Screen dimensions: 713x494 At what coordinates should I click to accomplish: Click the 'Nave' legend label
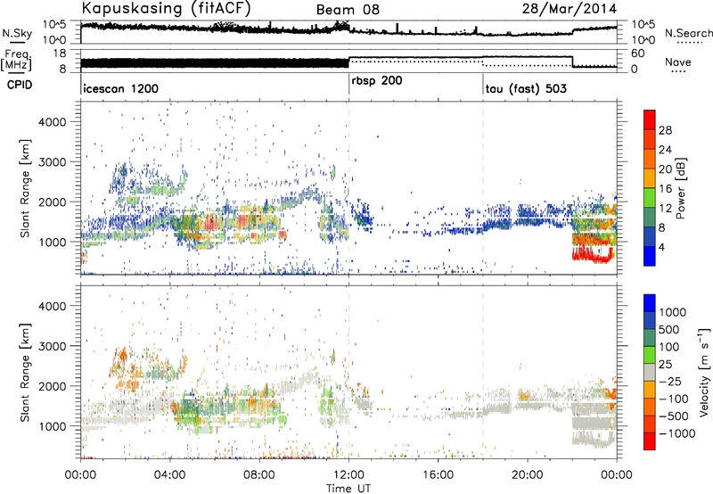[678, 62]
